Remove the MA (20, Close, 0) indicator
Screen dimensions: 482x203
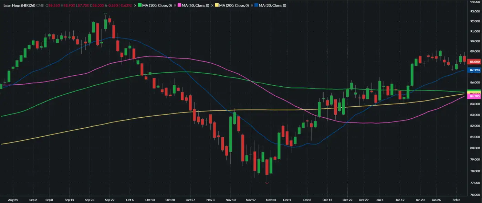252,6
